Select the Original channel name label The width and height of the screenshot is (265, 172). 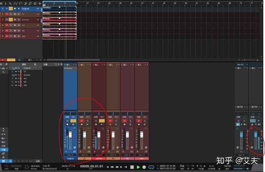[70, 159]
